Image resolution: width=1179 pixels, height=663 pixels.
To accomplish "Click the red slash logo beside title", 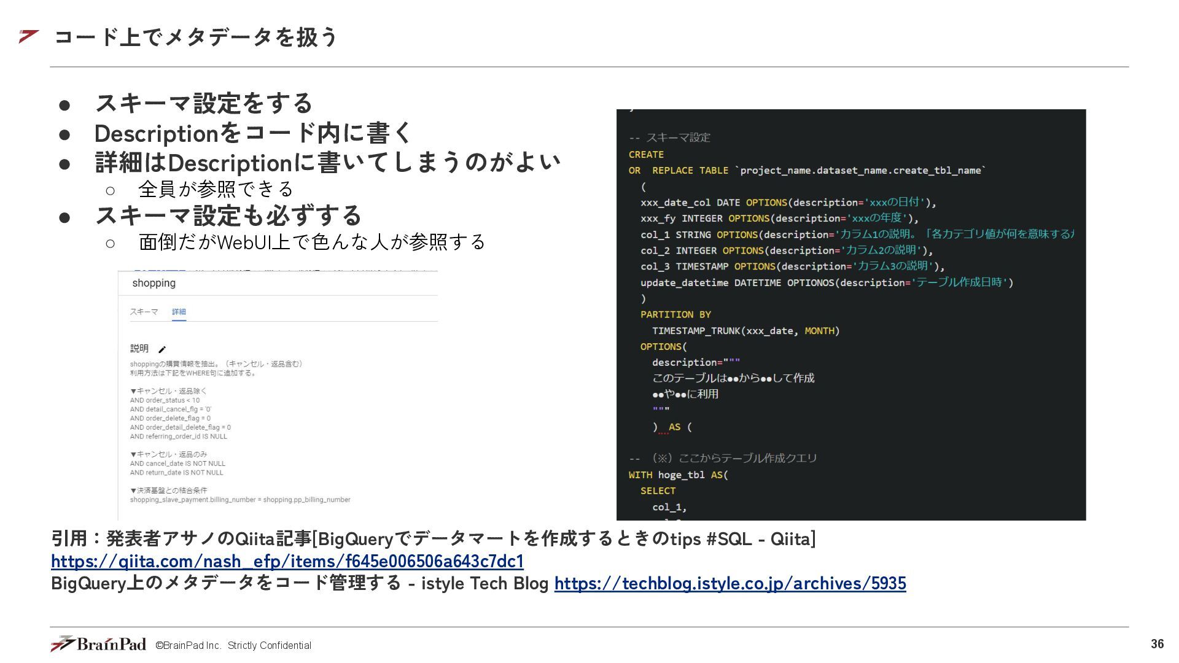I will (29, 36).
